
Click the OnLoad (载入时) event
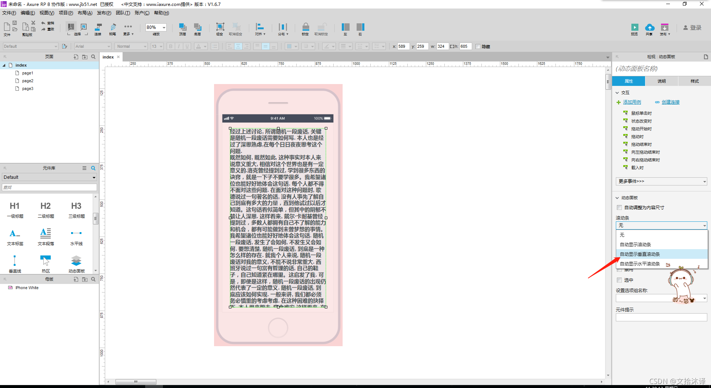[x=637, y=168]
